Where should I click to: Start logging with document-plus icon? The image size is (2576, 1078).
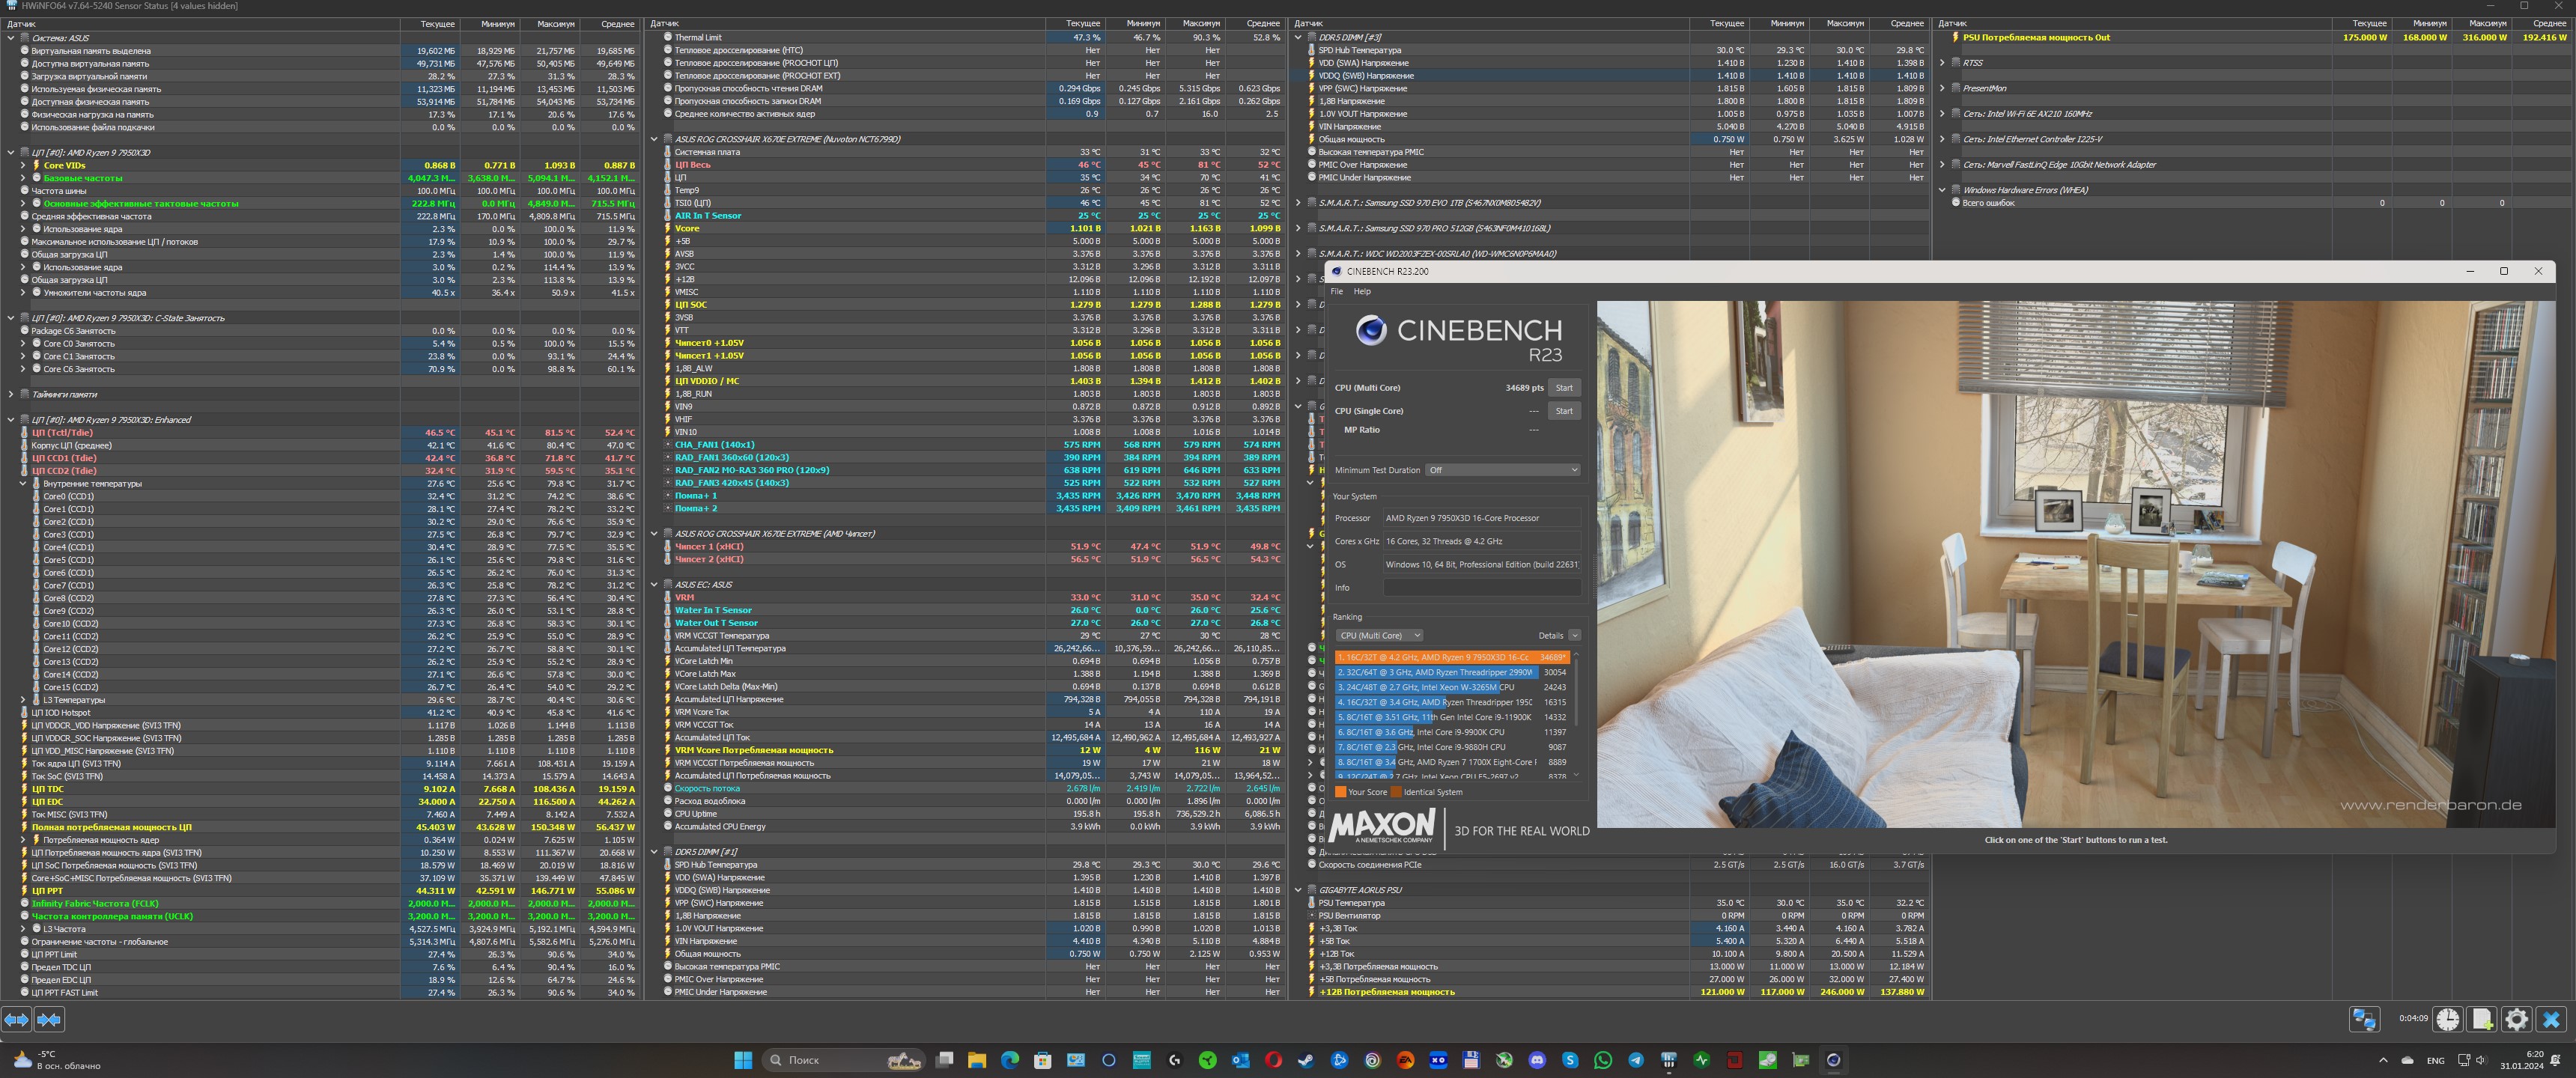click(x=2482, y=1019)
